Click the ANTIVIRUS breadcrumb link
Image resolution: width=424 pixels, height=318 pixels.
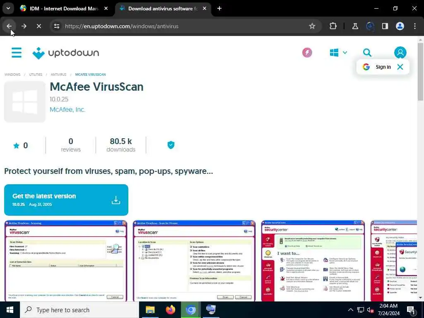[58, 75]
